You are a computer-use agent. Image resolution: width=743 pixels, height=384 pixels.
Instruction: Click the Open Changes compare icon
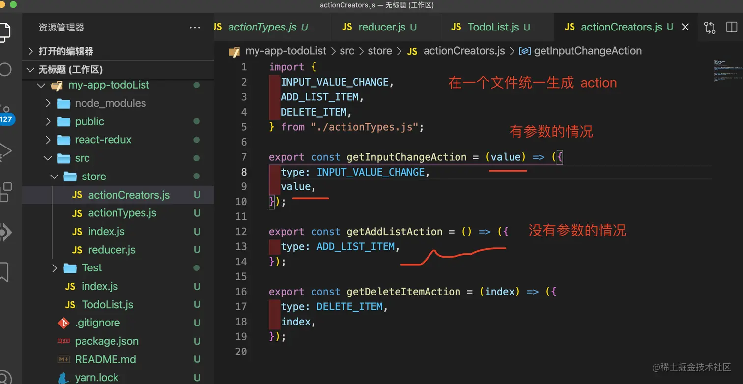click(x=710, y=27)
